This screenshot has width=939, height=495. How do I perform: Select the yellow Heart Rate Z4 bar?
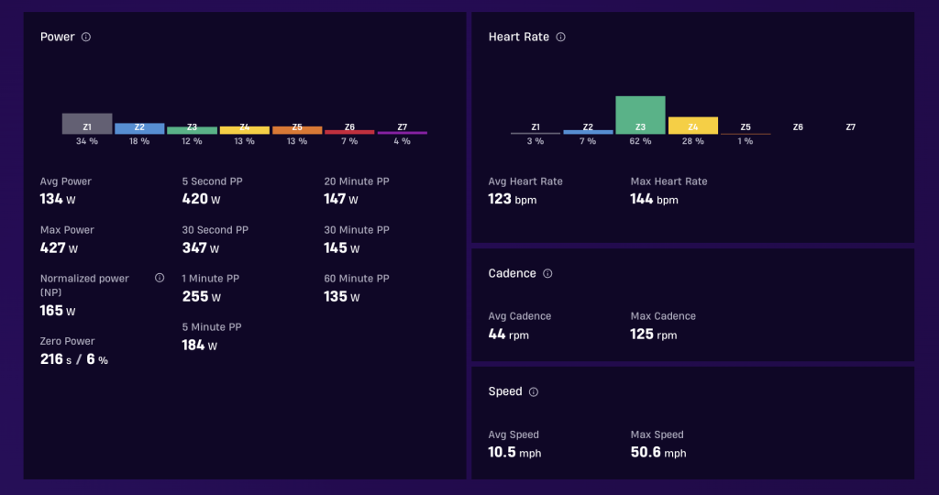point(693,126)
